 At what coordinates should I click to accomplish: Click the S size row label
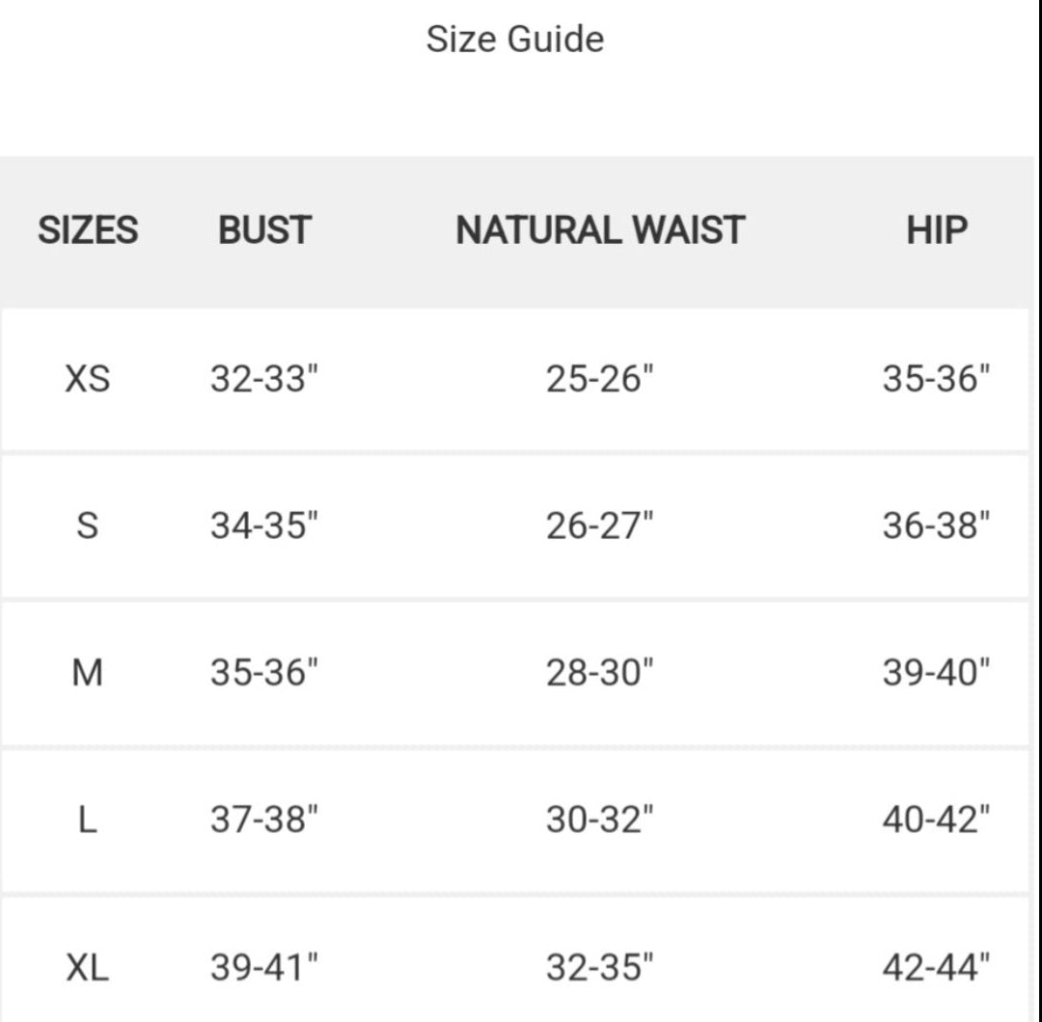point(88,526)
